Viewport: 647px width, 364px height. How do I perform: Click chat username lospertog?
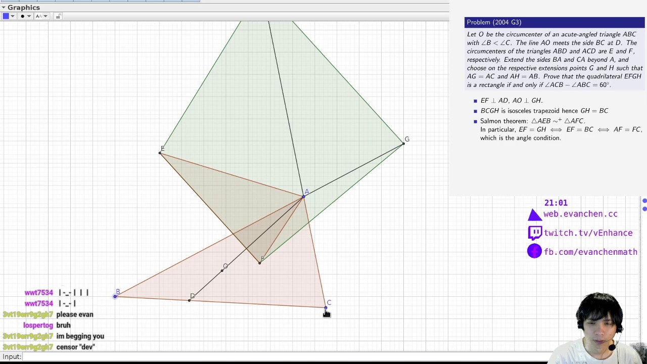[38, 326]
